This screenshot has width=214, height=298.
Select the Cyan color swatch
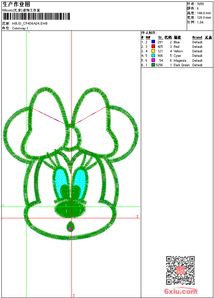(153, 55)
